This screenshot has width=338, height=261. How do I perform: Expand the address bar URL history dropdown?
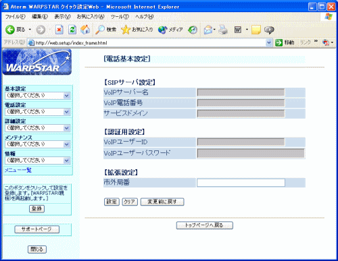[x=269, y=42]
